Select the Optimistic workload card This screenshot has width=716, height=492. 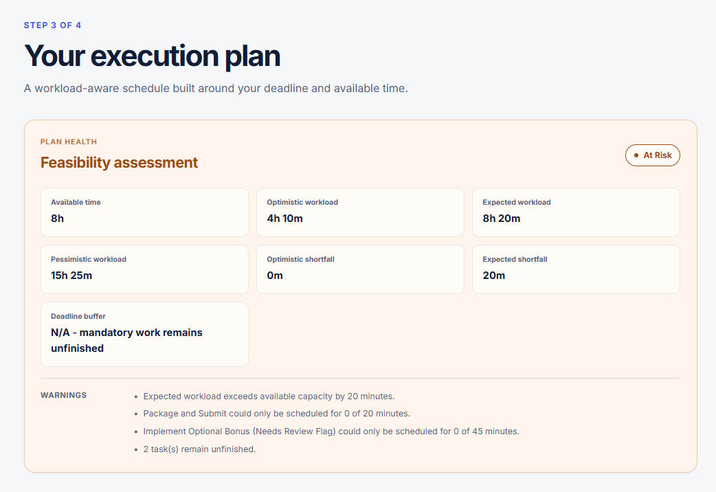(x=360, y=212)
